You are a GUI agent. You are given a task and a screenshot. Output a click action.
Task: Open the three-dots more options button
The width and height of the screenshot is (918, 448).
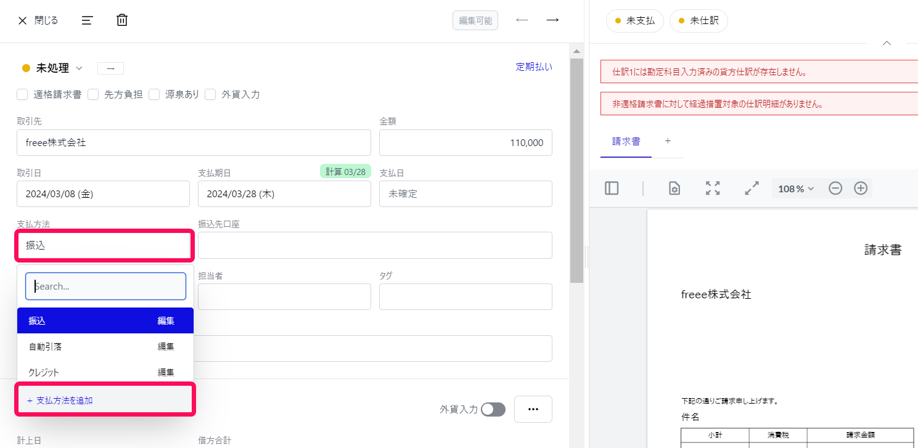[x=533, y=409]
